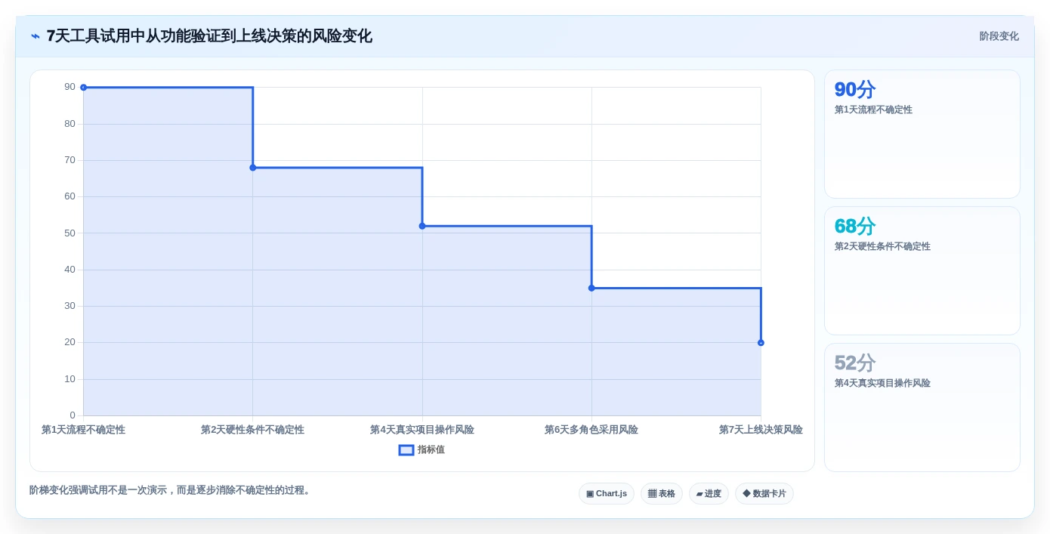Click the 90分 card value
Screen dimensions: 1050x534
pyautogui.click(x=854, y=90)
